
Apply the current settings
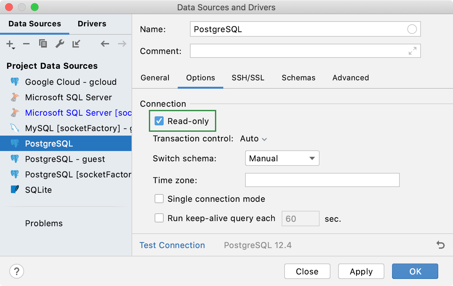(361, 271)
